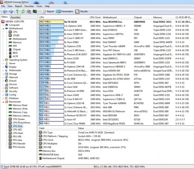Screen dimensions: 194x169
Task: Click the green up arrow toolbar icon
Action: tap(17, 11)
